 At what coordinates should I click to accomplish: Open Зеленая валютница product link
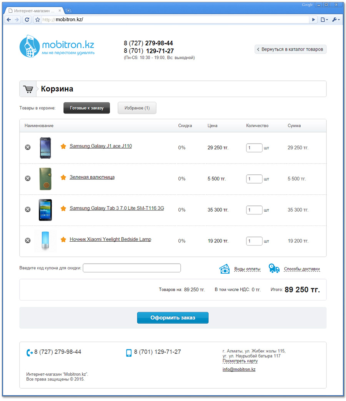point(92,177)
